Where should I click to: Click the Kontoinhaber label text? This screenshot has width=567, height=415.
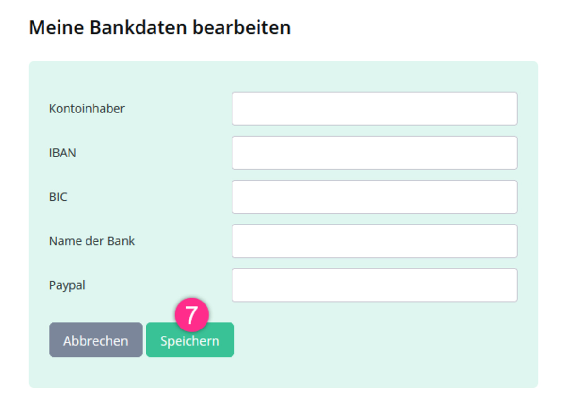(x=86, y=109)
